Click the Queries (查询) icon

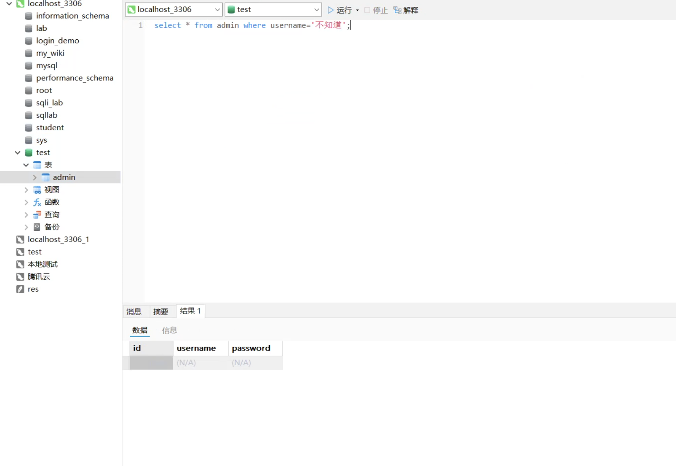coord(37,215)
